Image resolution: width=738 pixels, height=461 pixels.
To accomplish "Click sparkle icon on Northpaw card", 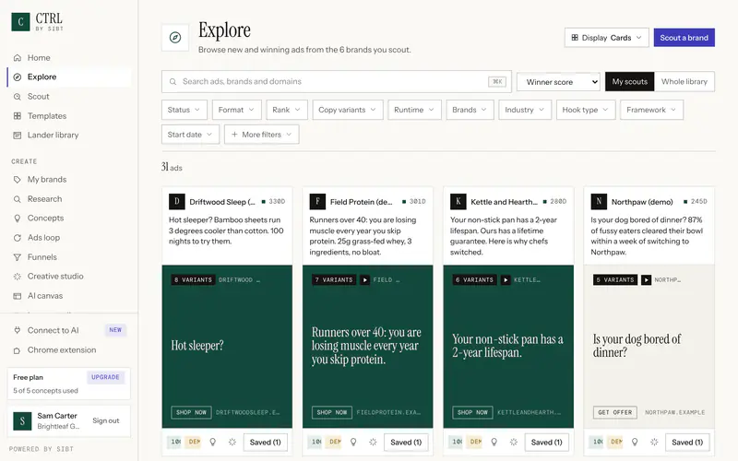I will tap(654, 443).
